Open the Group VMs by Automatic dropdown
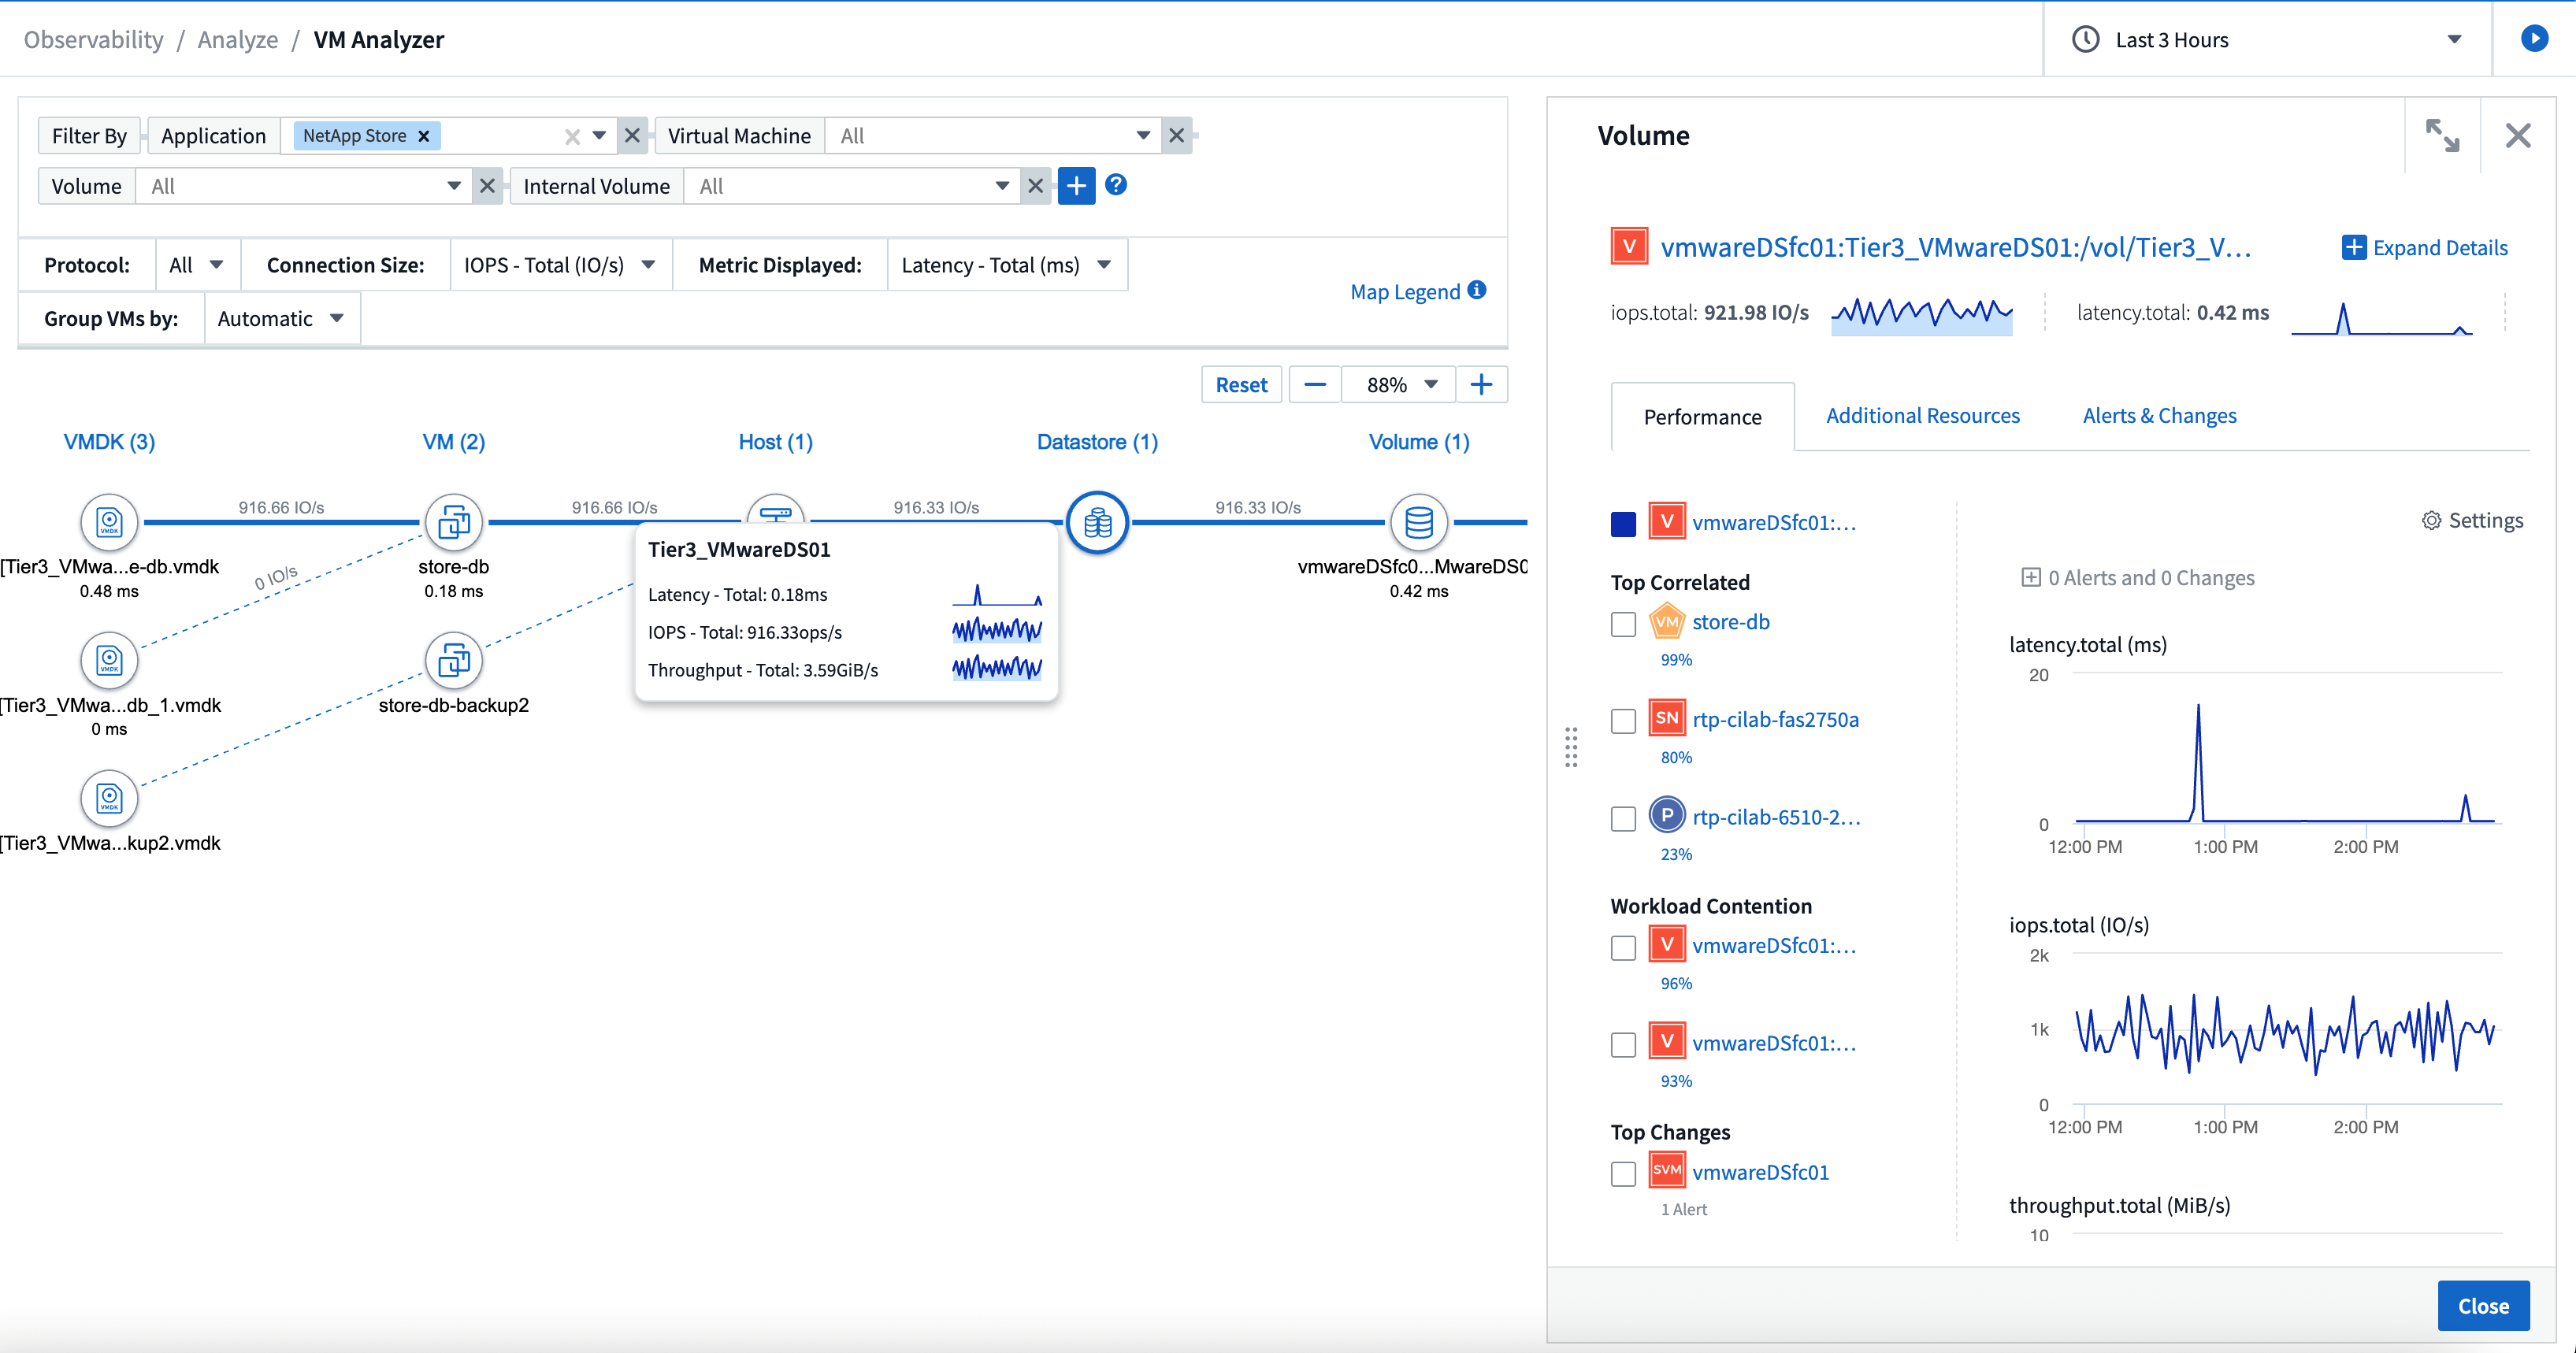 click(x=281, y=318)
